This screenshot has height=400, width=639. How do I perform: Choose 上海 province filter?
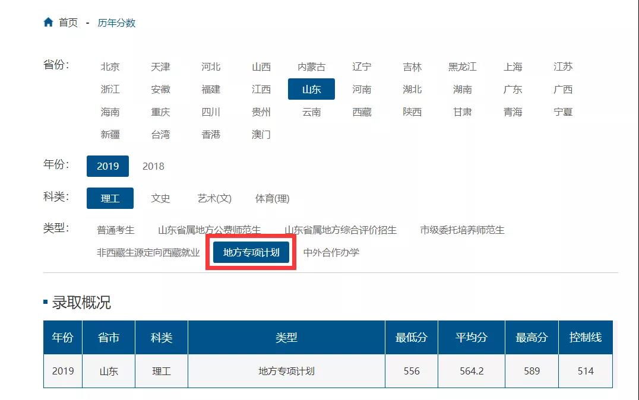click(x=513, y=67)
